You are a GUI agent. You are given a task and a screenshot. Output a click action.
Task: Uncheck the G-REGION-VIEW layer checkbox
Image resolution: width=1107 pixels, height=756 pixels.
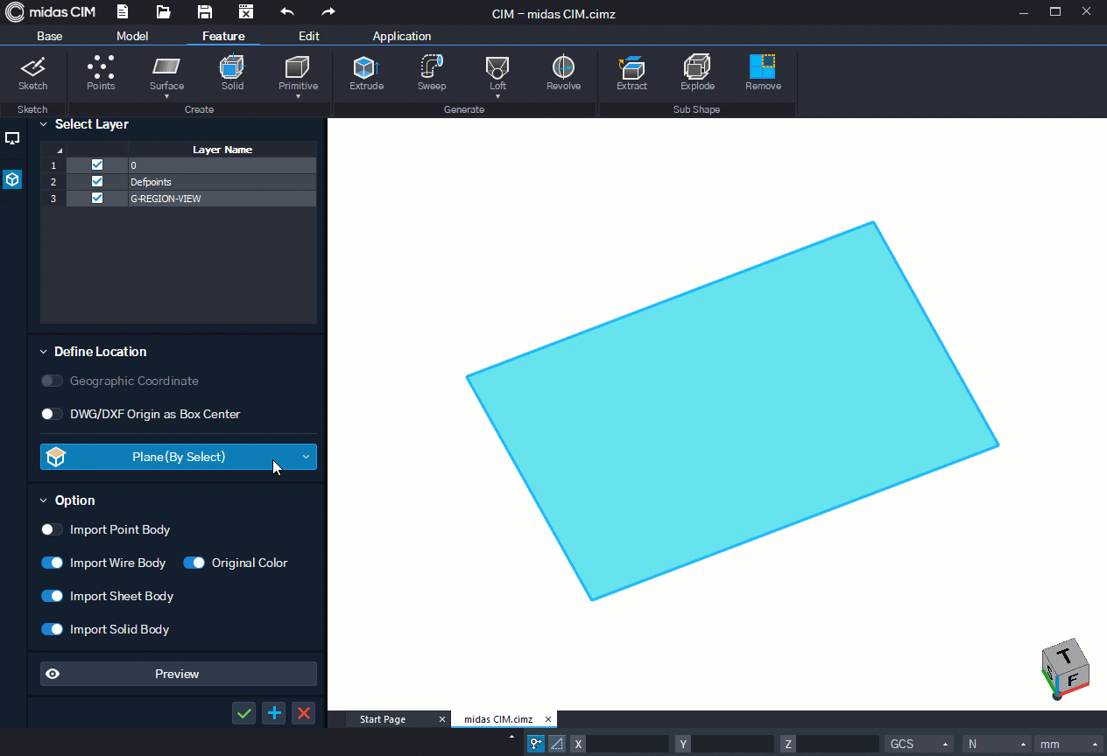pyautogui.click(x=97, y=198)
